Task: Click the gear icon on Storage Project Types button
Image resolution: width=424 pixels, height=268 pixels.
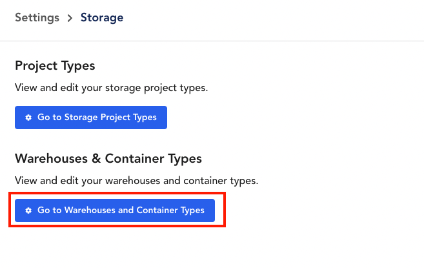Action: pyautogui.click(x=28, y=118)
